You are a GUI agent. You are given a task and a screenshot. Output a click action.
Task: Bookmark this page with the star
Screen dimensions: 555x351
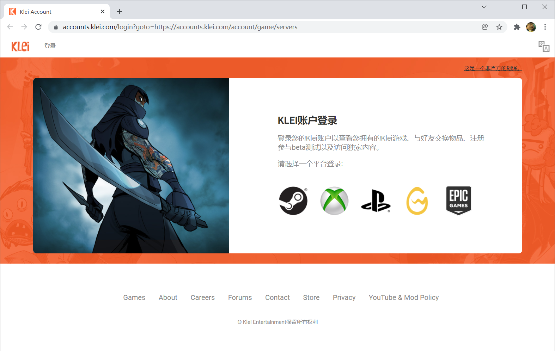pos(499,27)
